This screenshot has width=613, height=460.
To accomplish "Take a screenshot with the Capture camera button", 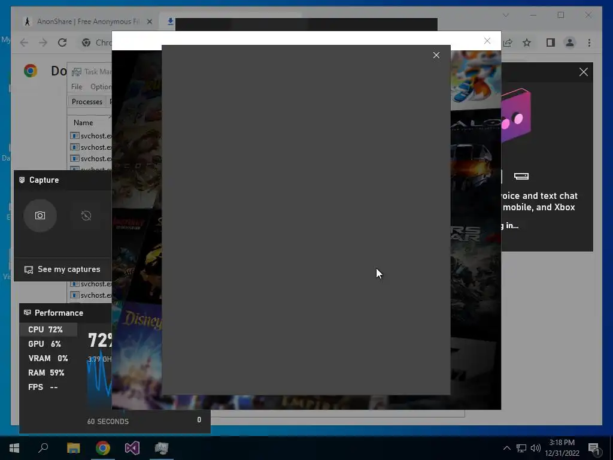I will tap(40, 216).
